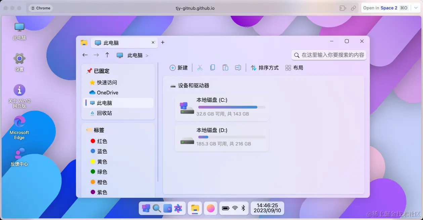Open 设置 gear desktop icon
The height and width of the screenshot is (220, 423).
[x=19, y=62]
